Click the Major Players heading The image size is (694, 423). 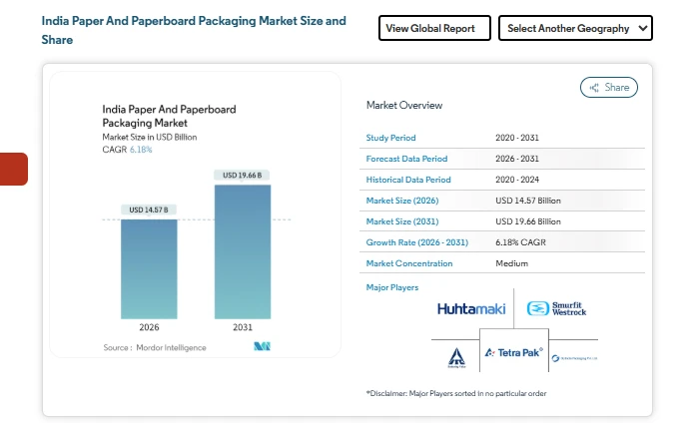click(391, 287)
